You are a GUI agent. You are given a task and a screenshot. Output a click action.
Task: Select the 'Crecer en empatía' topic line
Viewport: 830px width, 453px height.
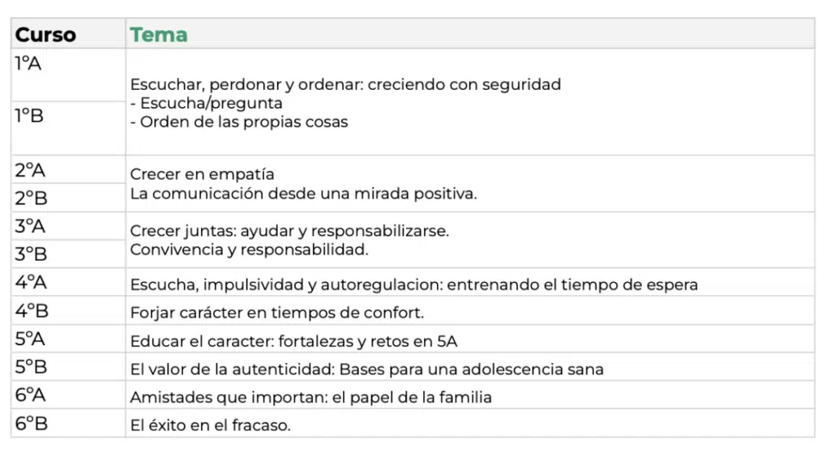202,174
